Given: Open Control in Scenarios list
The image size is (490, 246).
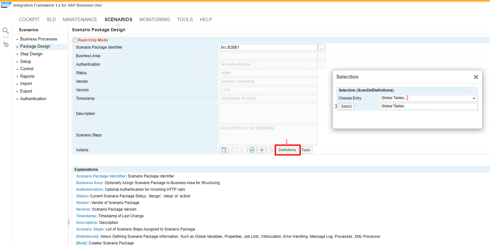Looking at the screenshot, I should [27, 69].
